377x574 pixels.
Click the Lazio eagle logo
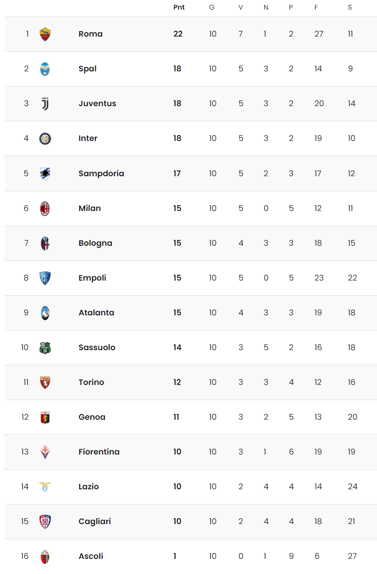45,487
